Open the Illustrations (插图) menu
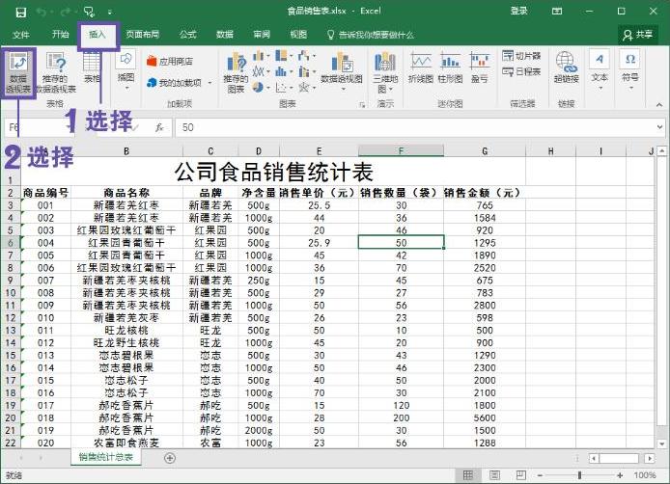 (x=126, y=70)
